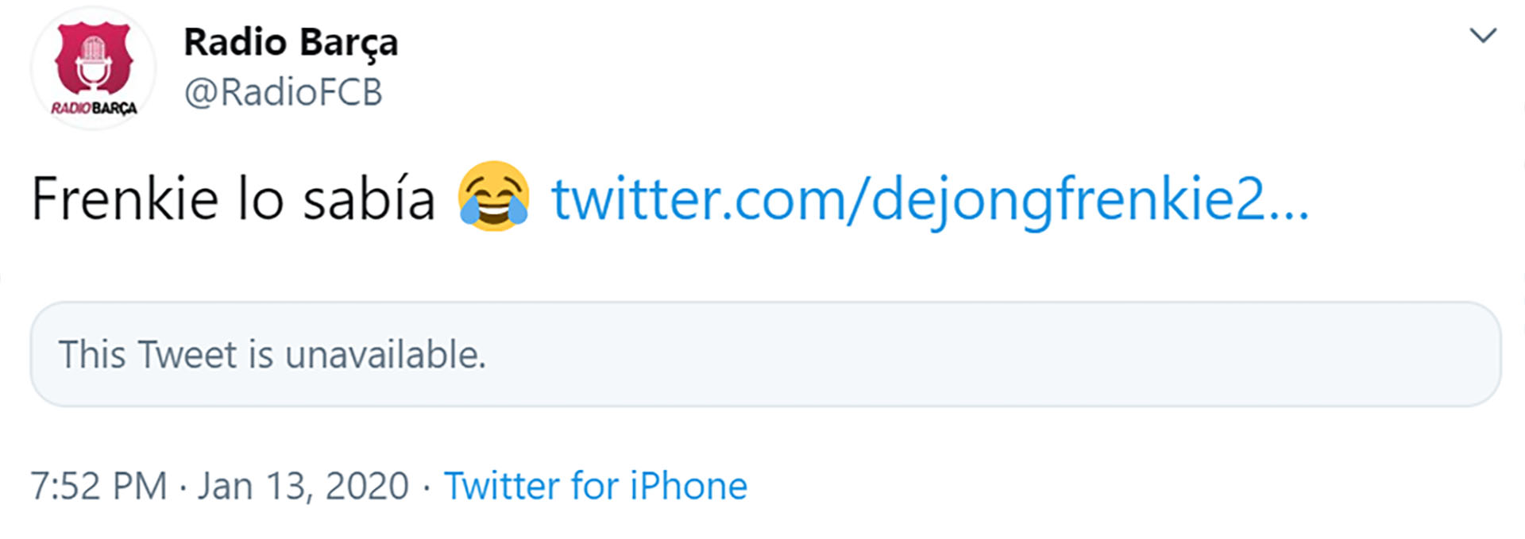Open the Radio Barça profile avatar

tap(94, 68)
